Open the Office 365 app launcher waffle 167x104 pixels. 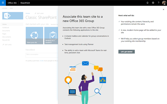3,3
